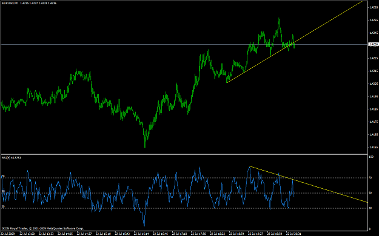This screenshot has width=379, height=236.
Task: Click the 22 Jul 16:14 time label
Action: tap(142, 234)
